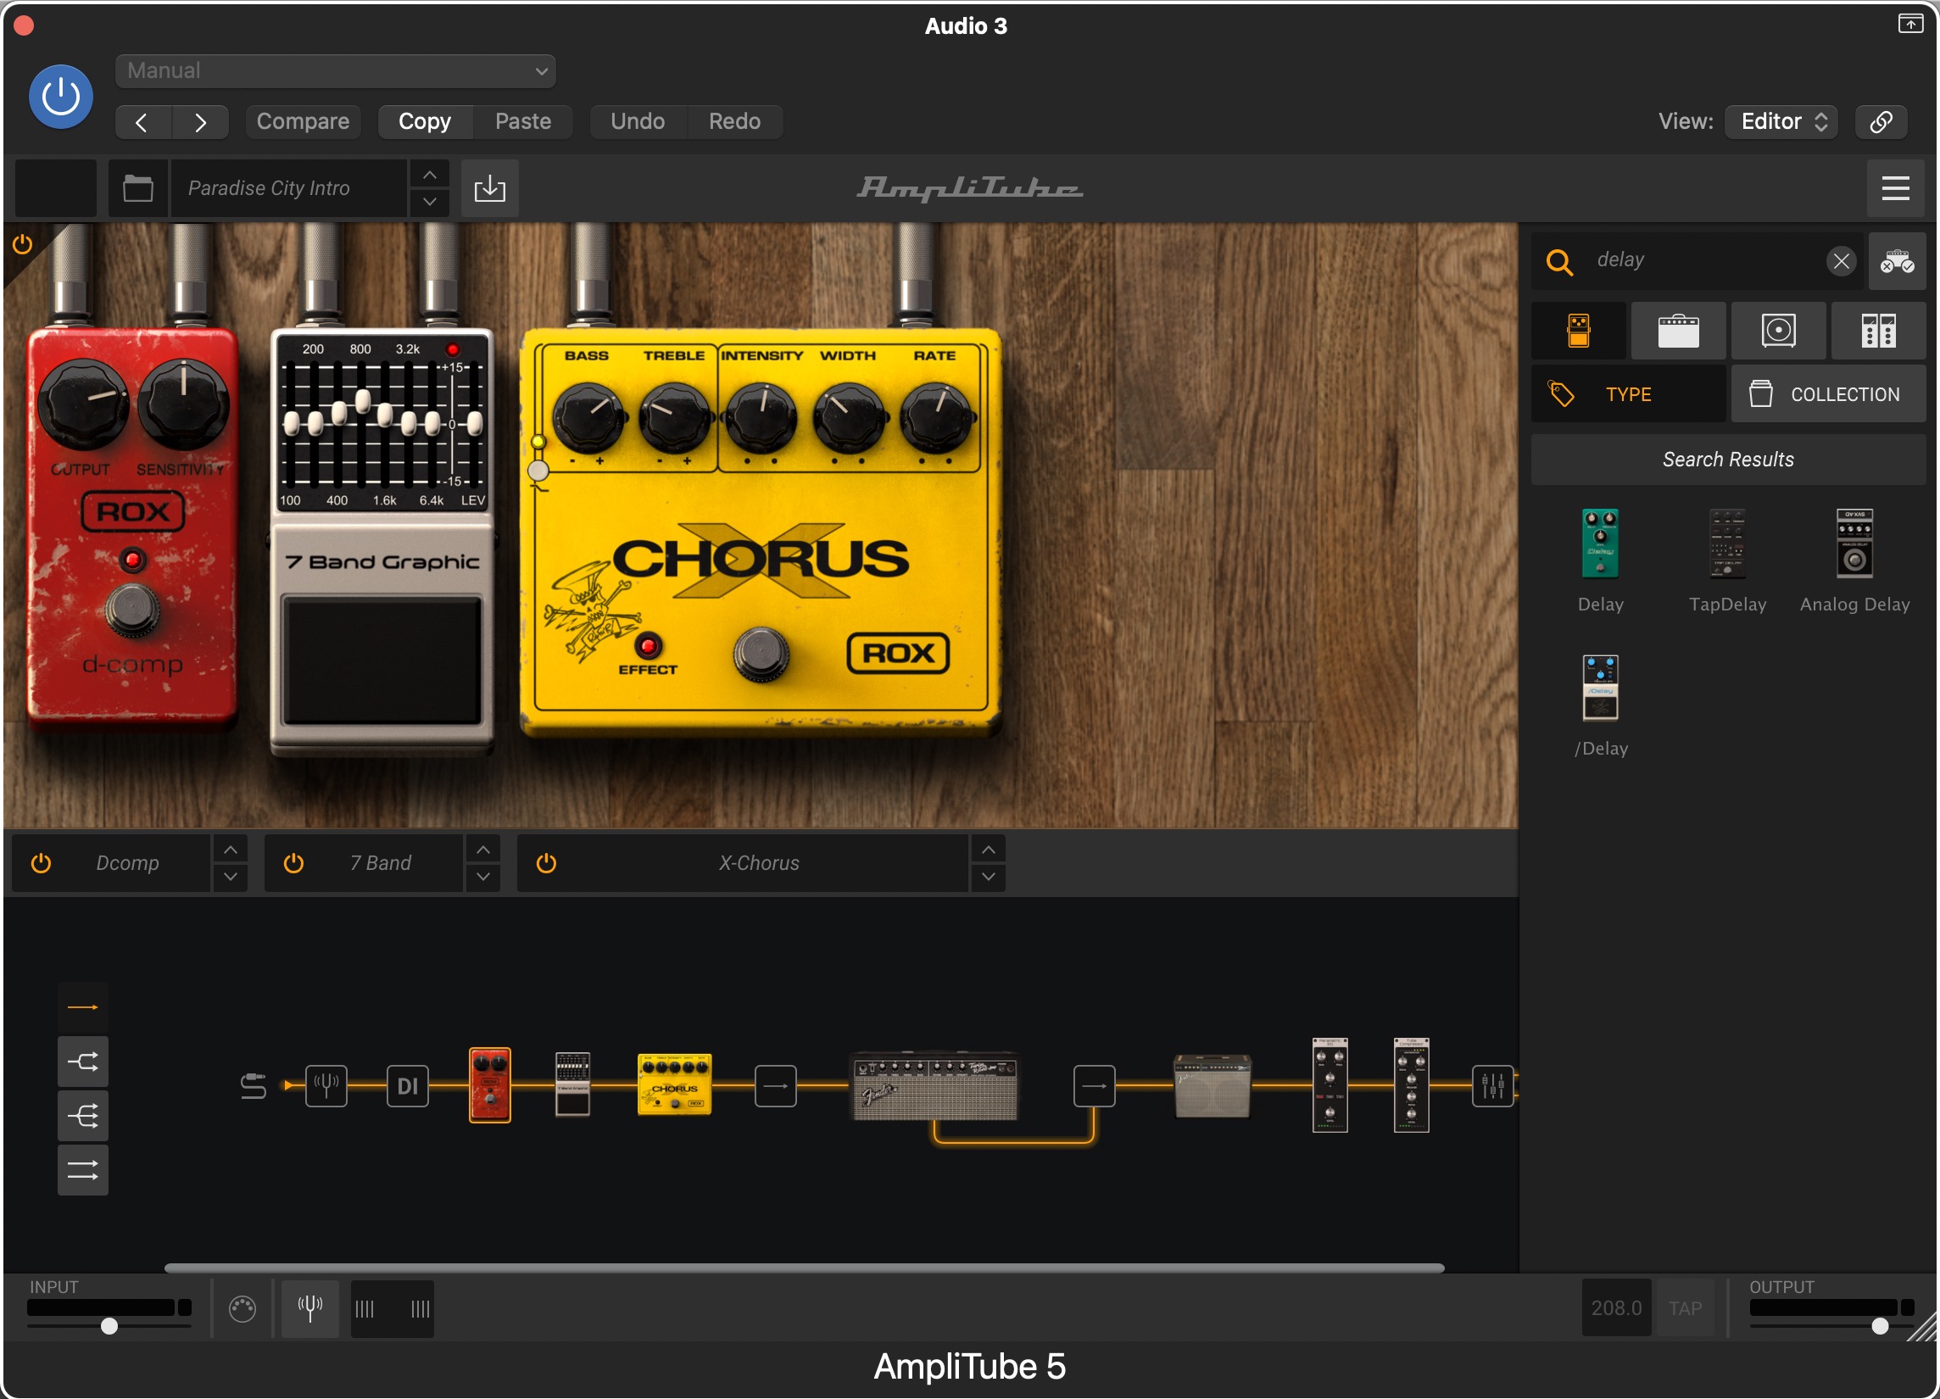Image resolution: width=1940 pixels, height=1399 pixels.
Task: Click the link icon in header
Action: [1881, 121]
